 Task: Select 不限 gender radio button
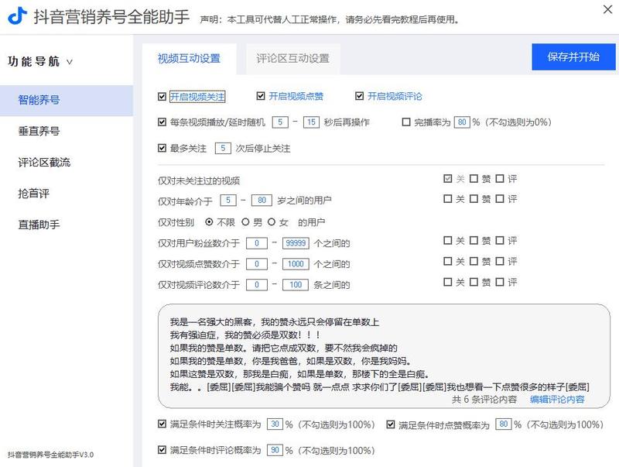tap(209, 222)
